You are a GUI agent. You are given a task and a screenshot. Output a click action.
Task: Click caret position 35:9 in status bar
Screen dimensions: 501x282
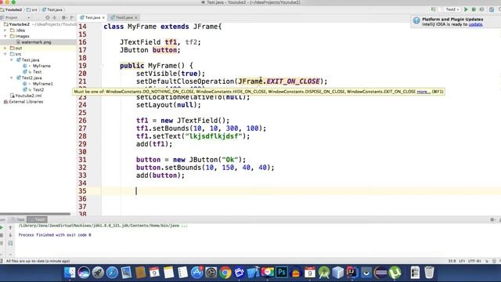(x=452, y=261)
